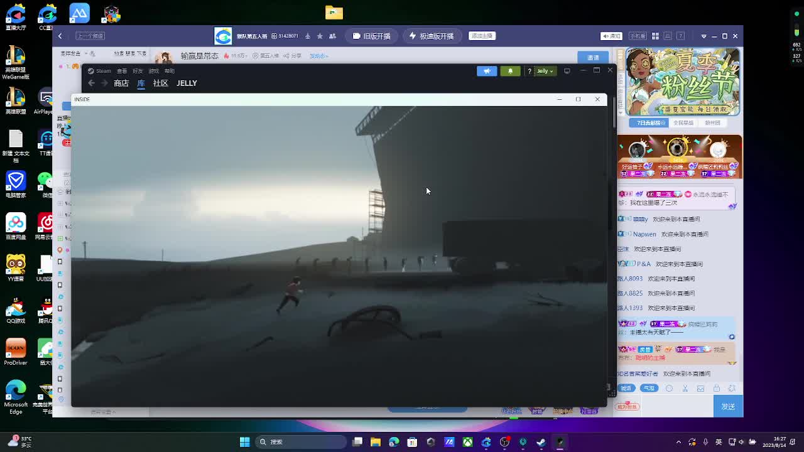
Task: Click the image icon in chat toolbar
Action: pyautogui.click(x=701, y=389)
